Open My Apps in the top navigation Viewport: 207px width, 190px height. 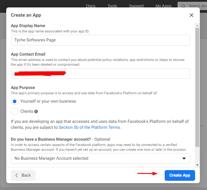tap(164, 6)
